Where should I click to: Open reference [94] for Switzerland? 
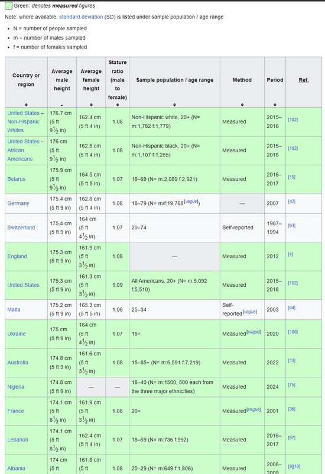[291, 226]
